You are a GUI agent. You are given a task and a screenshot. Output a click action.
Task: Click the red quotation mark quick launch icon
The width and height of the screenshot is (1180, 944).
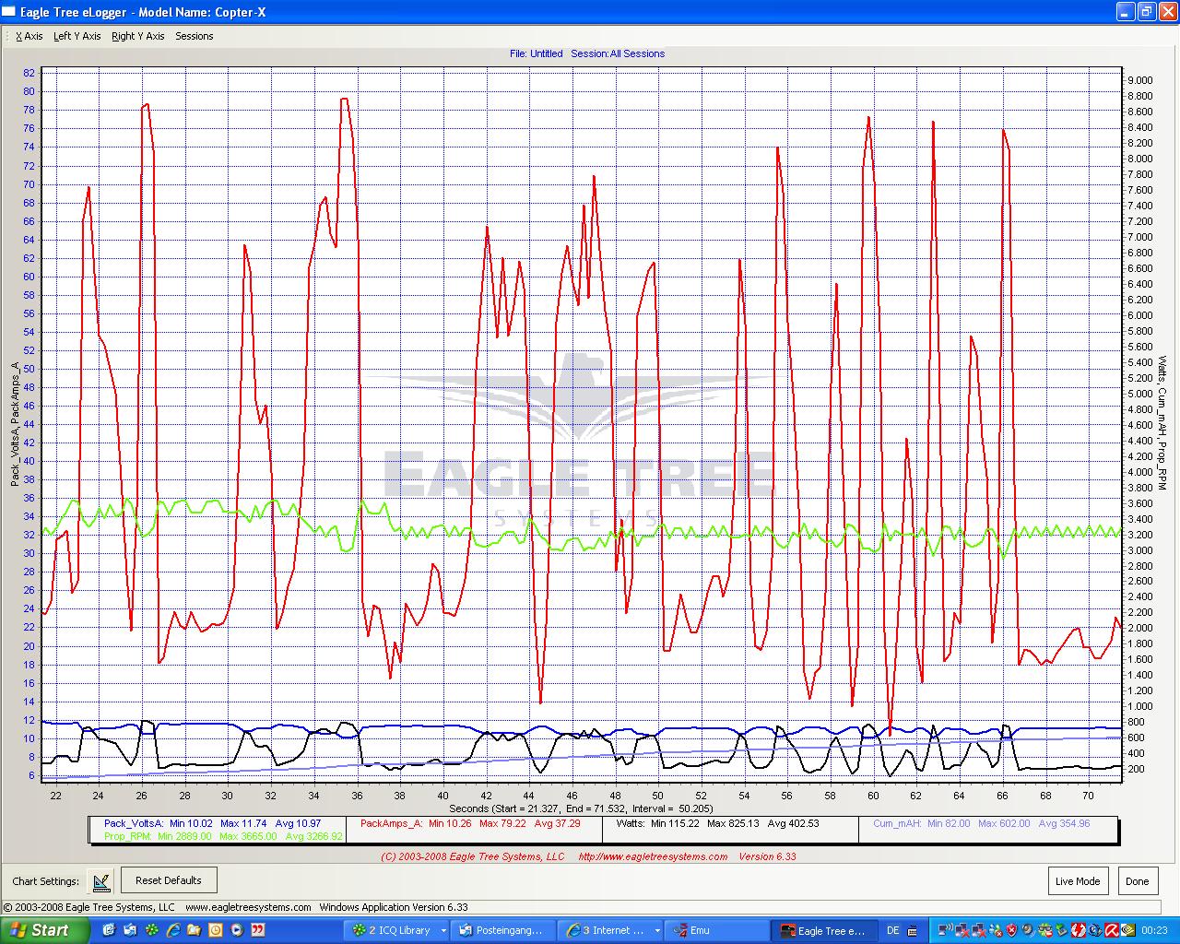point(257,931)
